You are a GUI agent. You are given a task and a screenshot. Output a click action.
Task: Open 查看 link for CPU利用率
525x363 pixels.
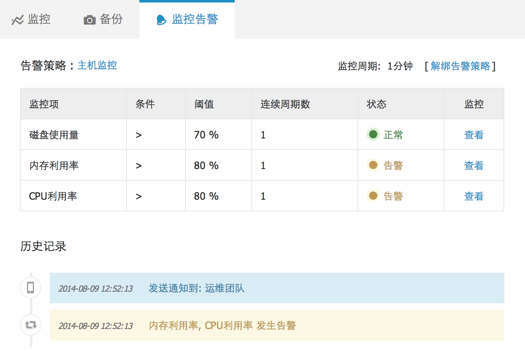(474, 196)
